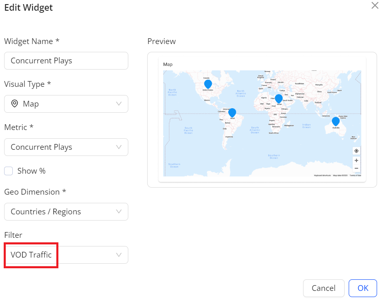The height and width of the screenshot is (302, 382).
Task: Click the South Atlantic Ocean map area
Action: [255, 130]
